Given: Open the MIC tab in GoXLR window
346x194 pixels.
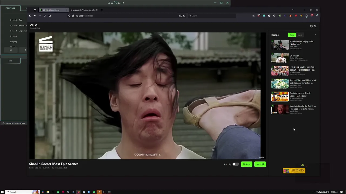Looking at the screenshot, I should pos(10,61).
